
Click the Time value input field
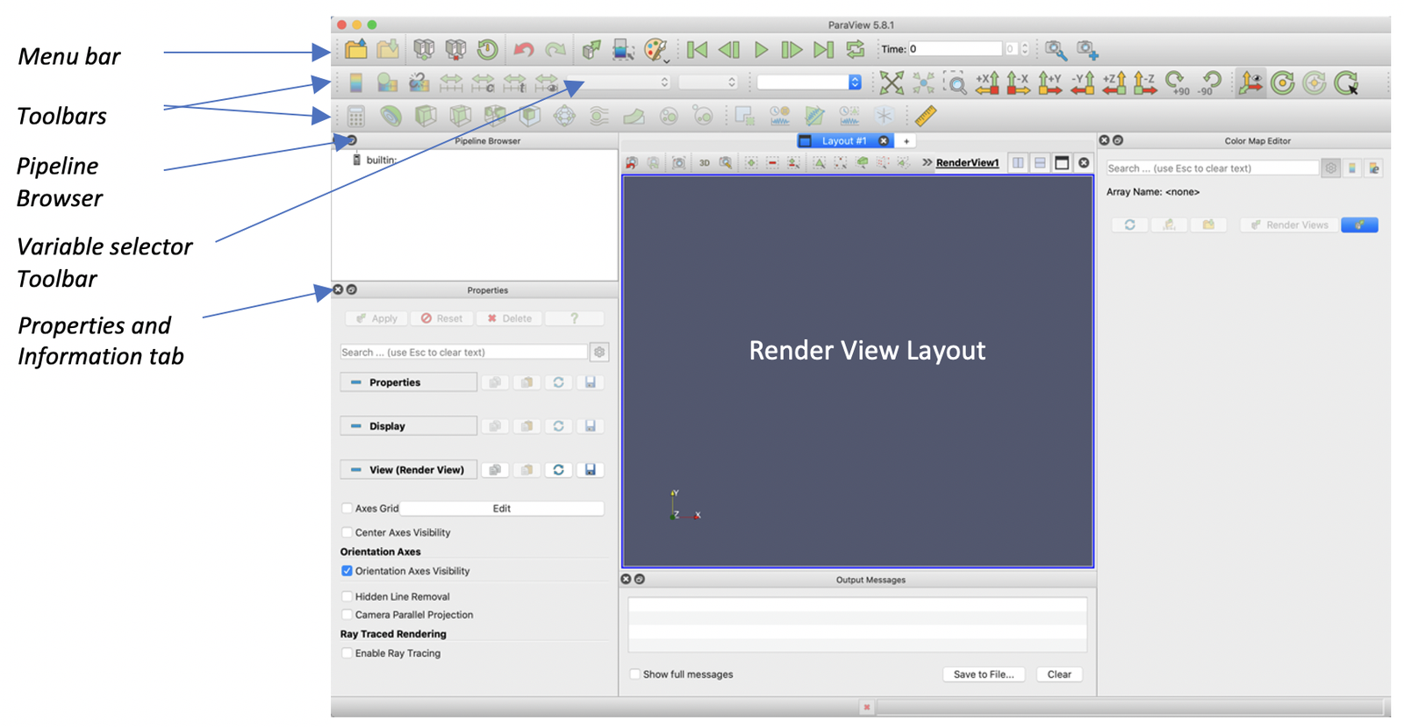click(x=954, y=49)
